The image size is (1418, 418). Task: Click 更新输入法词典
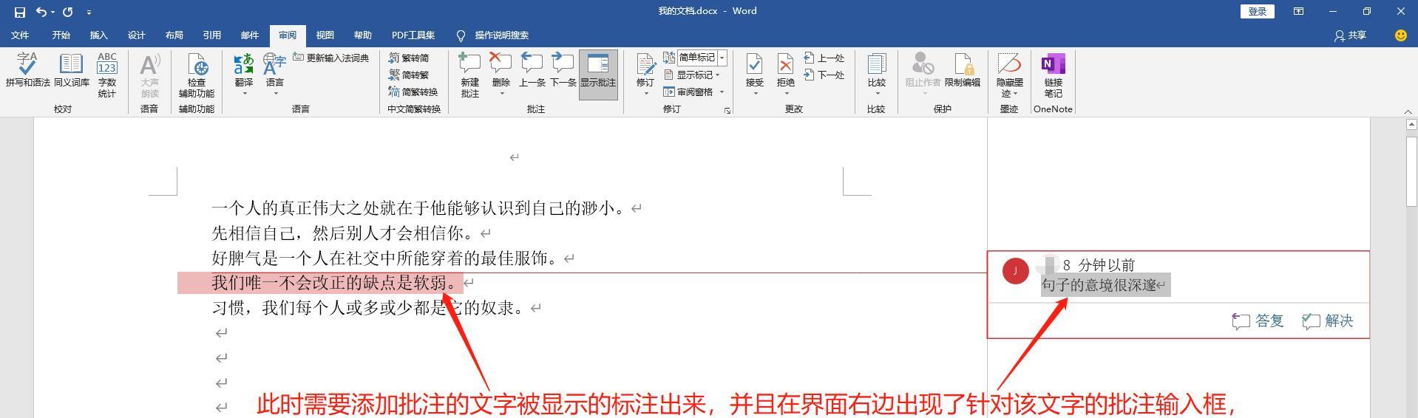coord(330,58)
